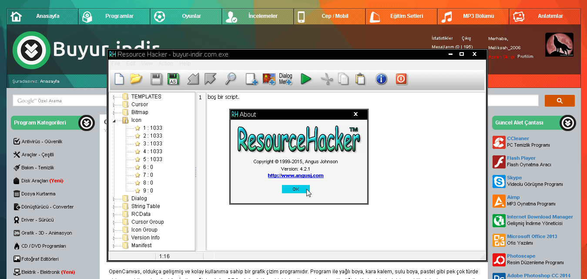Click the Çıkış logout link
The width and height of the screenshot is (587, 279).
point(466,38)
